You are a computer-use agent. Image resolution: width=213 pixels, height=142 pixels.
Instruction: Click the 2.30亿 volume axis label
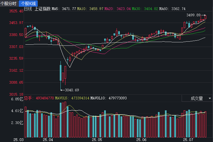point(17,123)
